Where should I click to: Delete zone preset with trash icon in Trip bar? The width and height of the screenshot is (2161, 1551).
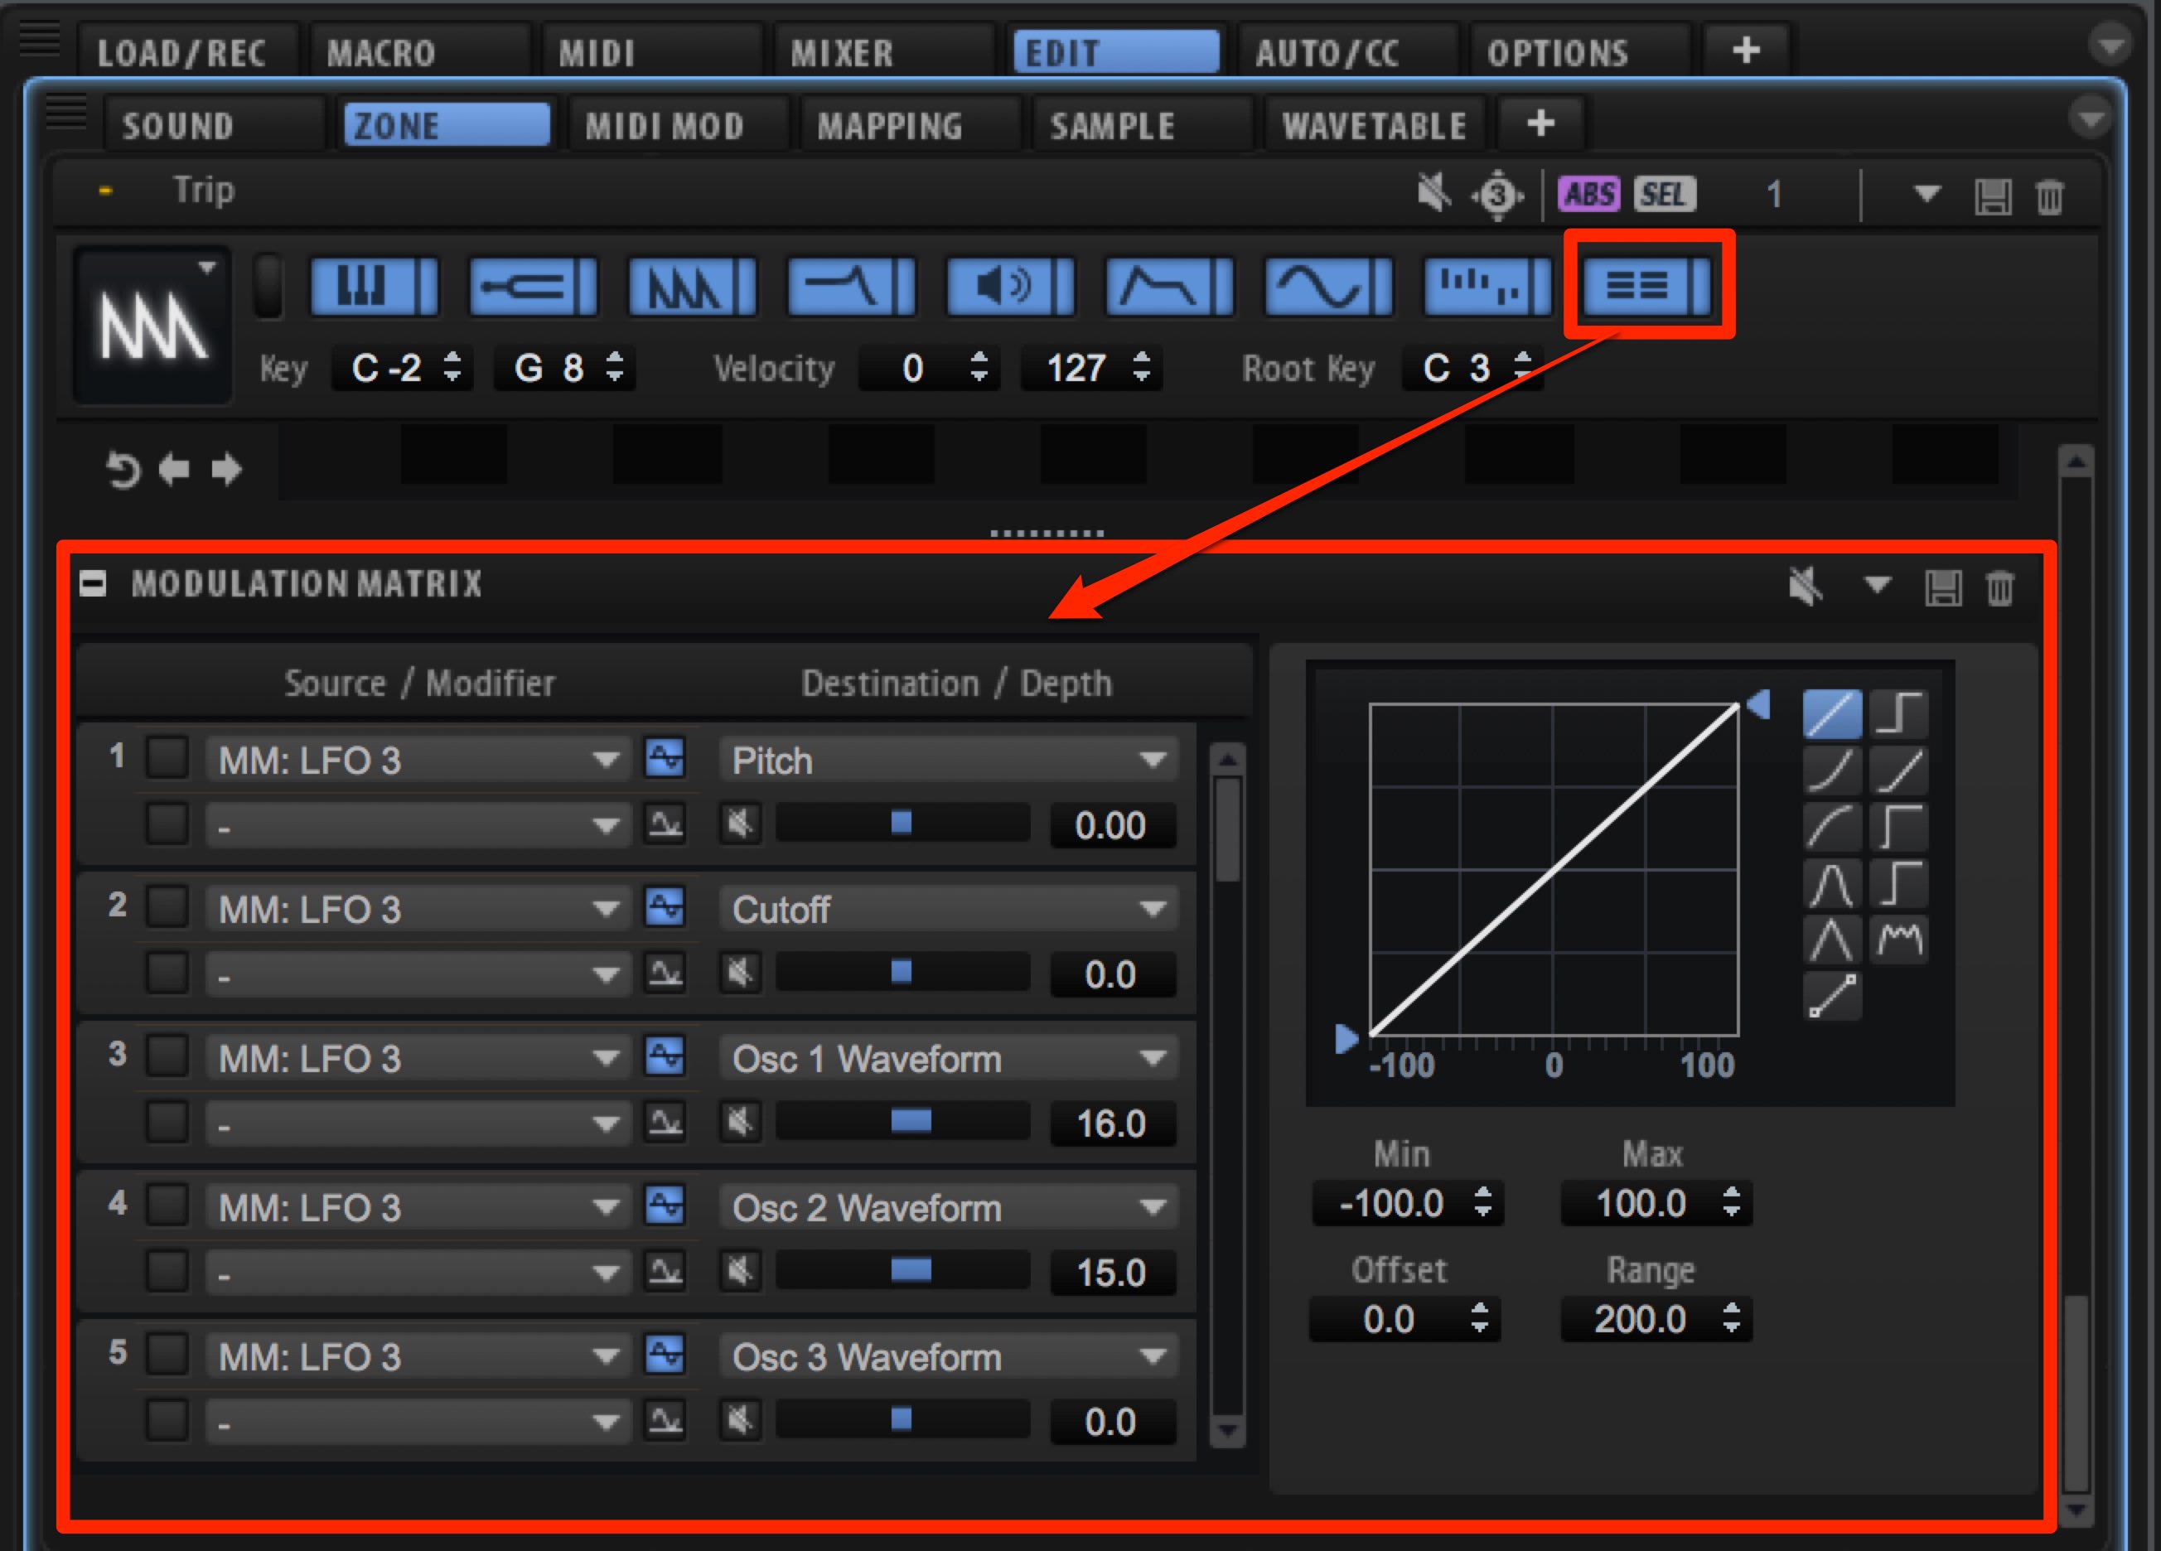point(2049,197)
